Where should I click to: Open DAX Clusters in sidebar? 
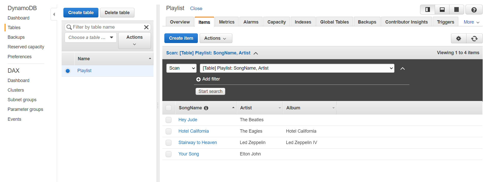16,90
